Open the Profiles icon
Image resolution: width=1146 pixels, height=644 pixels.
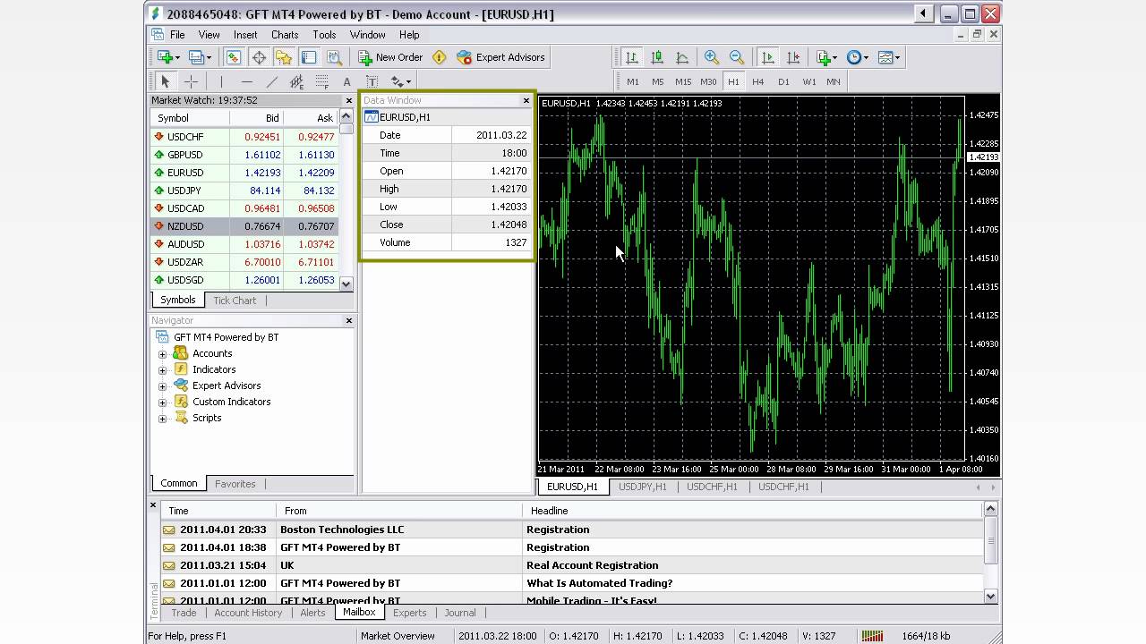click(198, 57)
